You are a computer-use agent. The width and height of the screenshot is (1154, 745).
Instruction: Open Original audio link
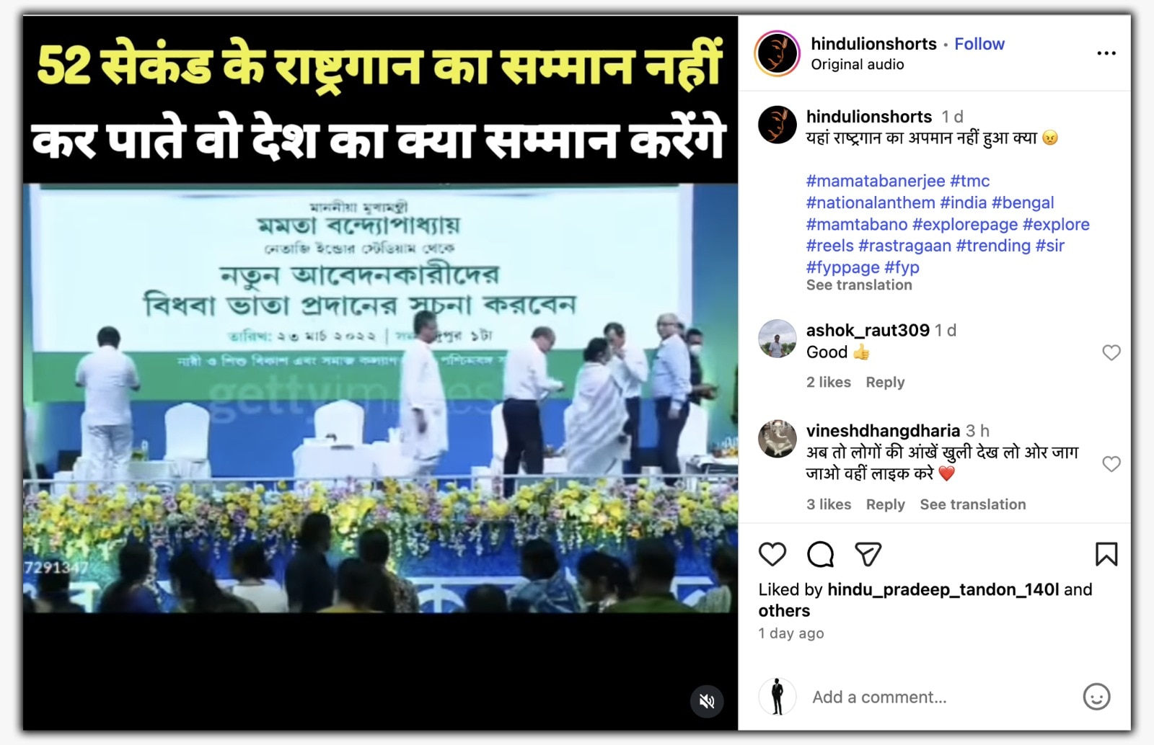tap(857, 64)
